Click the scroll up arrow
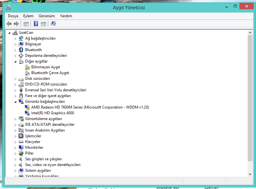This screenshot has height=189, width=256. click(250, 33)
